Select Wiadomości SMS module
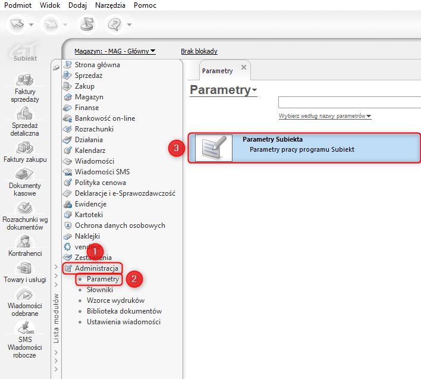The width and height of the screenshot is (421, 379). (x=102, y=172)
